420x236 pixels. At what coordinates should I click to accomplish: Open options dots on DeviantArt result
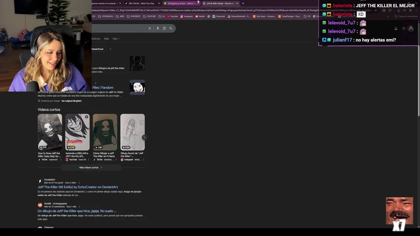point(79,183)
